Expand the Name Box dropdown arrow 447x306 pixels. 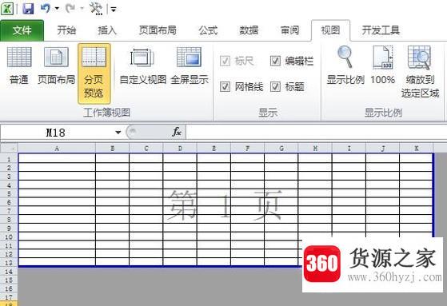pos(118,133)
